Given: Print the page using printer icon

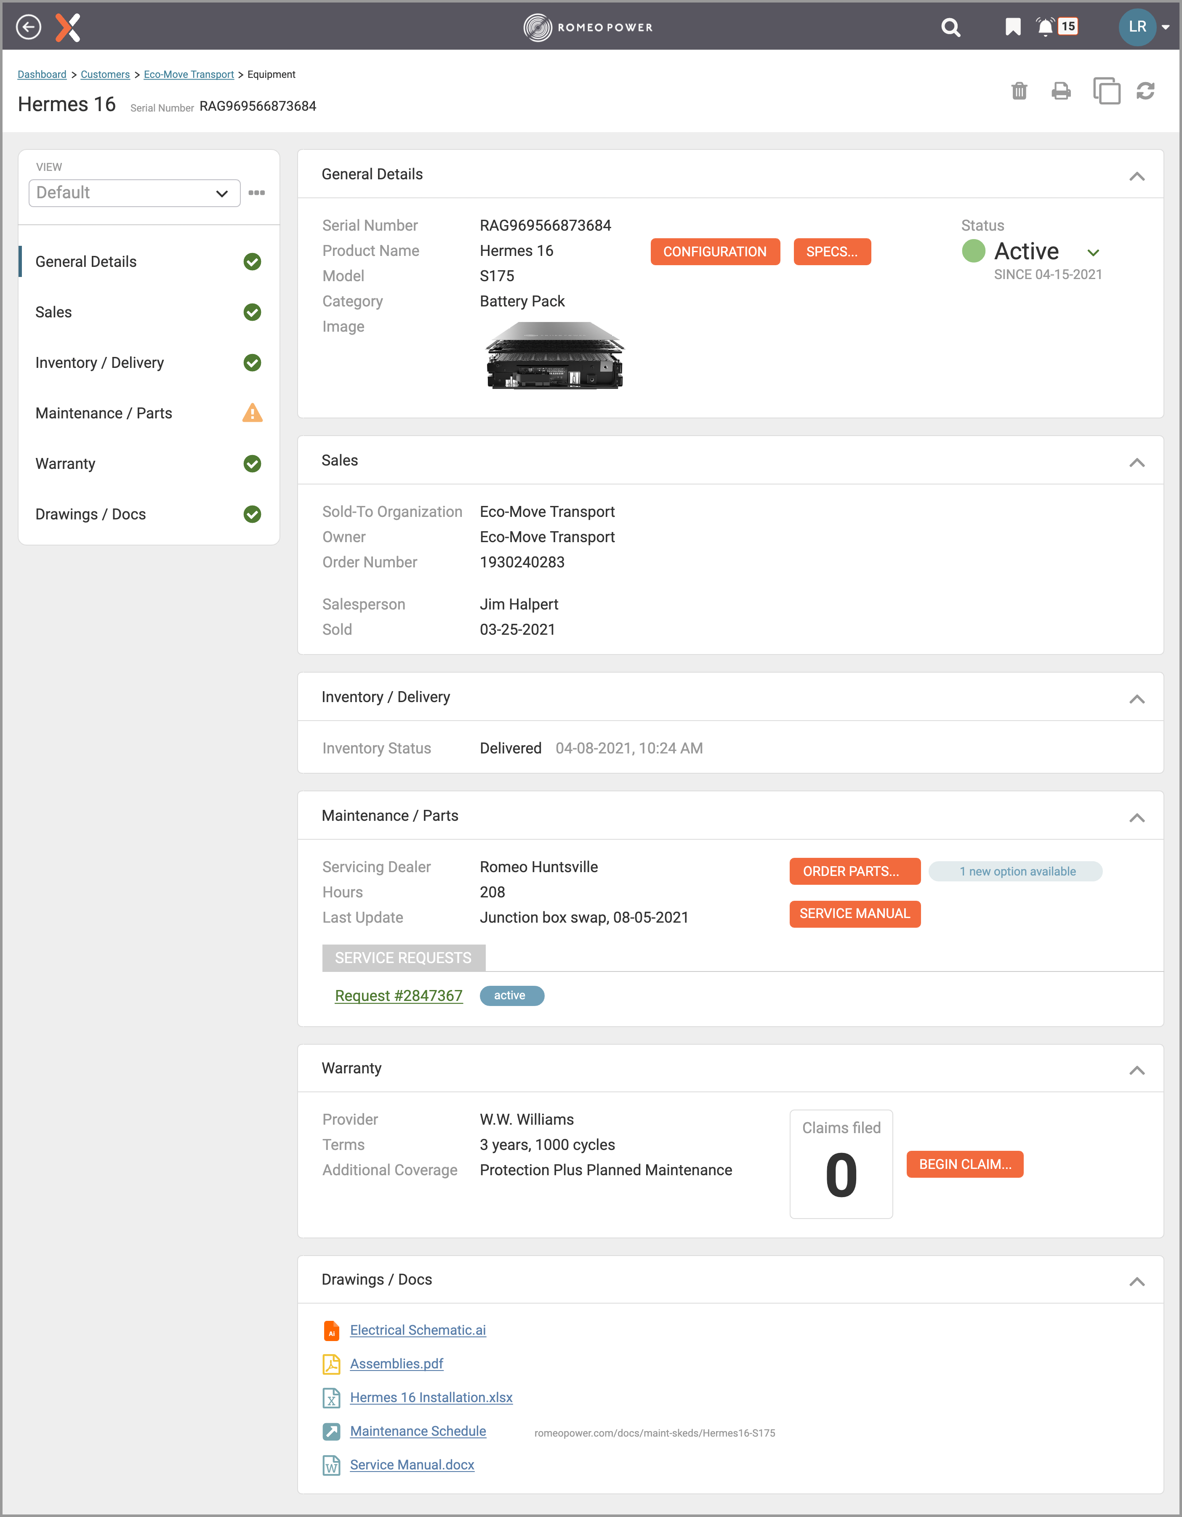Looking at the screenshot, I should (1060, 91).
